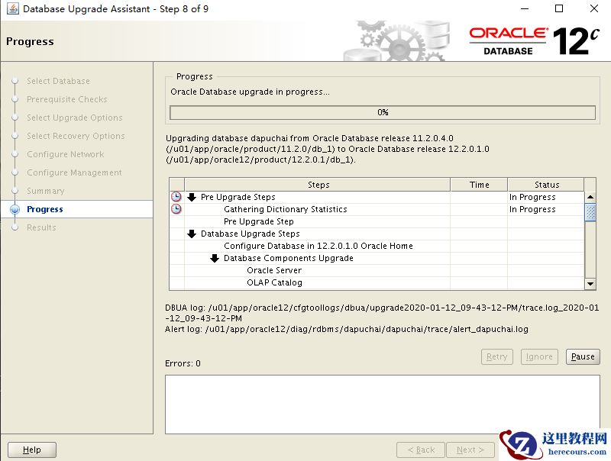Go to Select Recovery Options step
This screenshot has width=611, height=461.
[76, 136]
